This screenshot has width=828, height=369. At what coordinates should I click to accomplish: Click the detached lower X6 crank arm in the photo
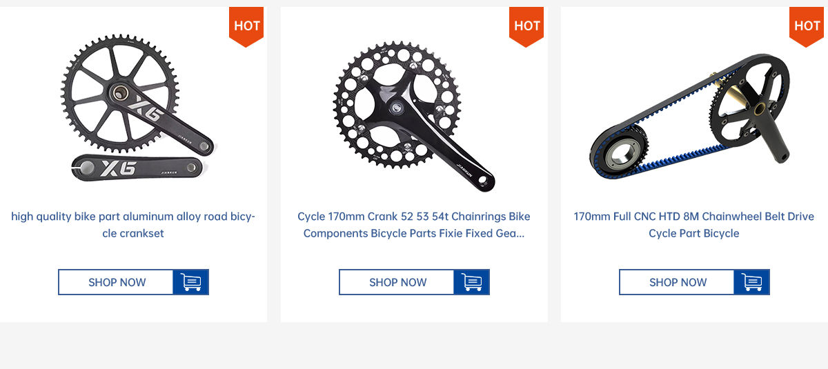point(136,168)
